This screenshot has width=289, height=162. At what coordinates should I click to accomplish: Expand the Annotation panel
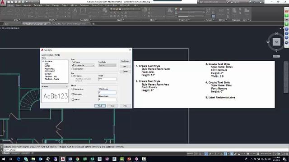coord(86,20)
